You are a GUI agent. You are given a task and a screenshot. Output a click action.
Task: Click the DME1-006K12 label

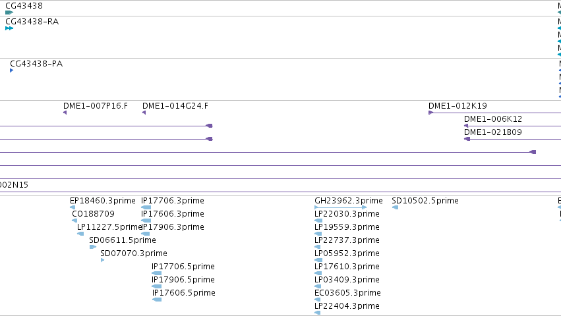[x=493, y=119]
